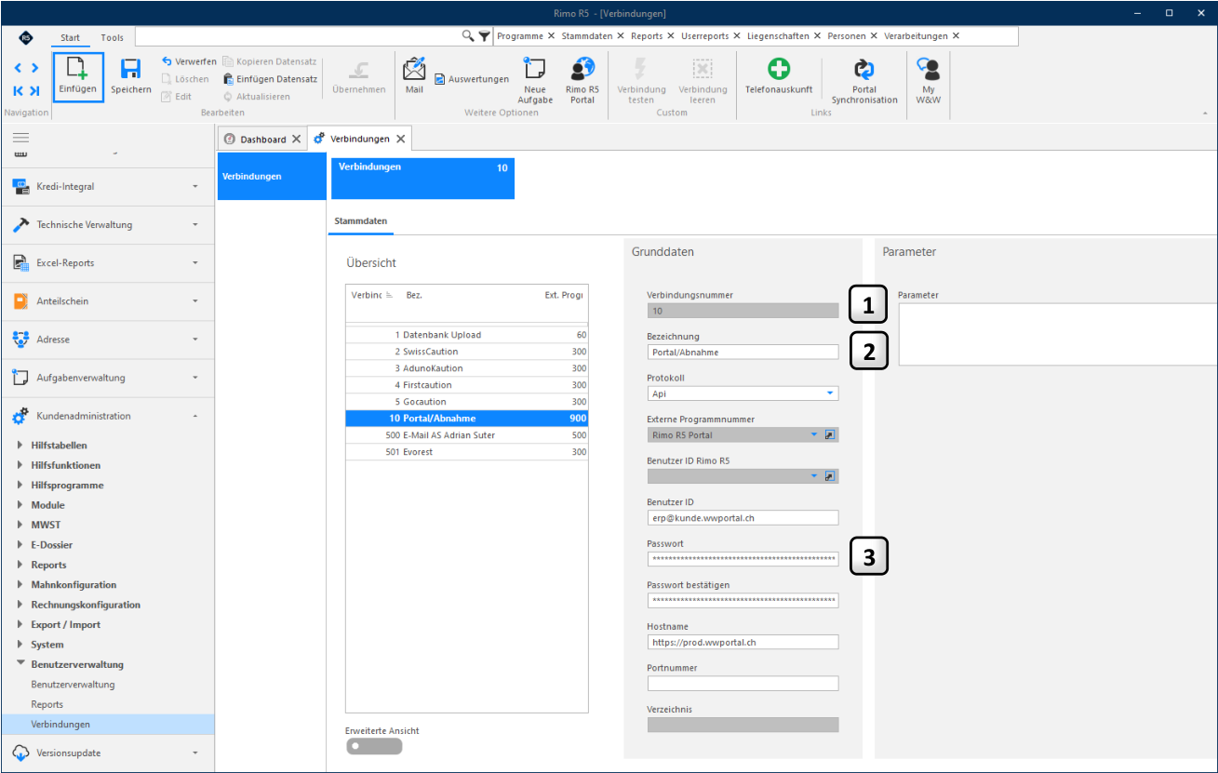Open lookup button beside Externe Programmnummer
Image resolution: width=1218 pixels, height=773 pixels.
tap(831, 434)
